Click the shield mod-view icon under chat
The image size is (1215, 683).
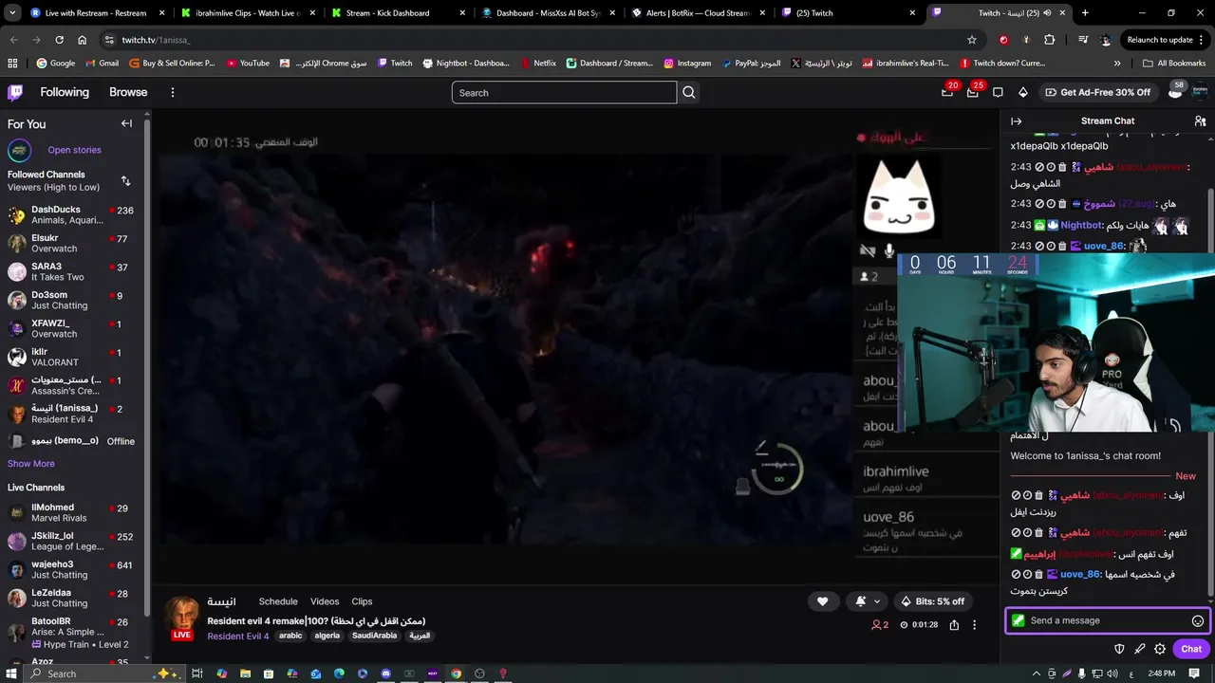tap(1119, 649)
